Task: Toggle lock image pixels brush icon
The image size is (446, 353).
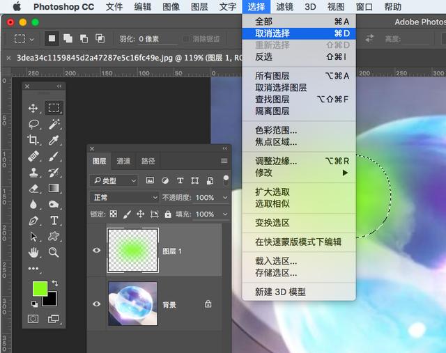Action: click(x=127, y=214)
